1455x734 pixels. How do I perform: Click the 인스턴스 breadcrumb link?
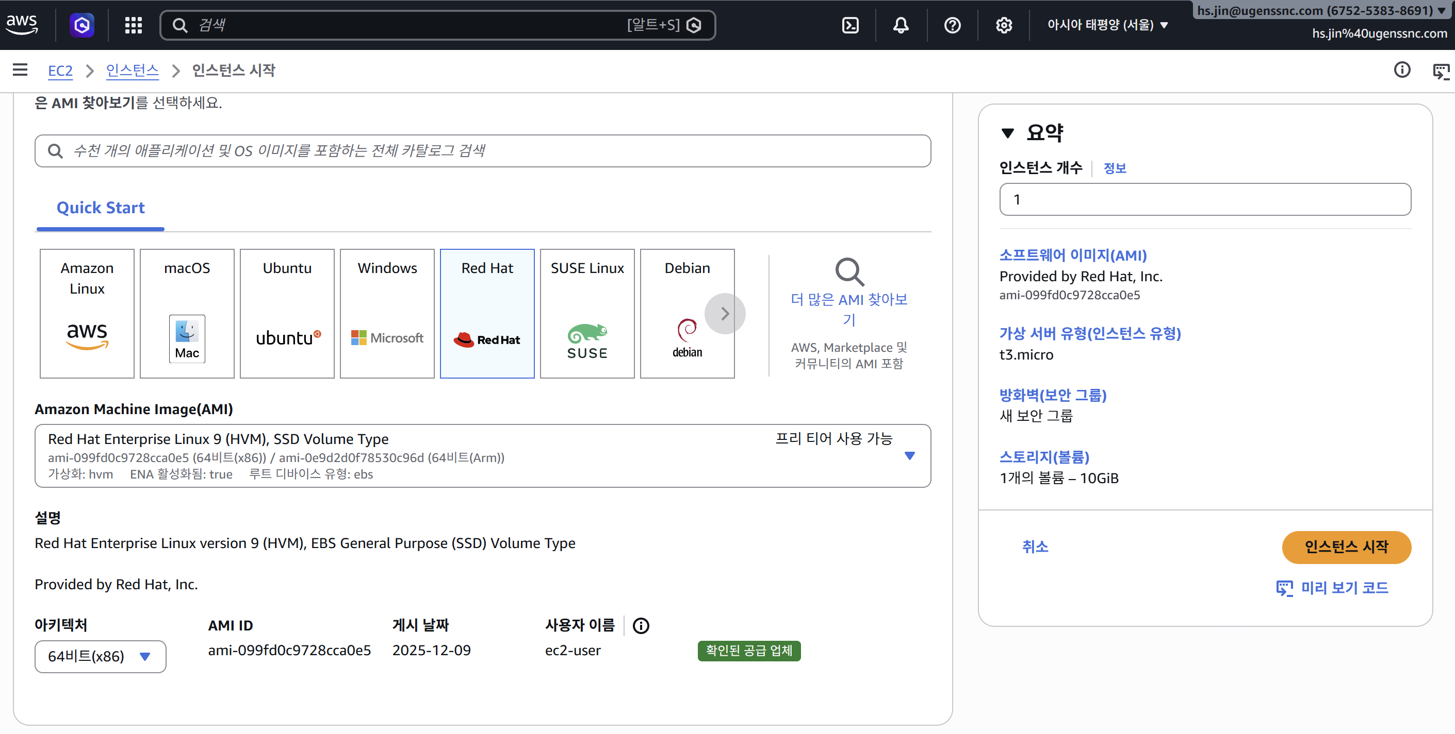(132, 71)
